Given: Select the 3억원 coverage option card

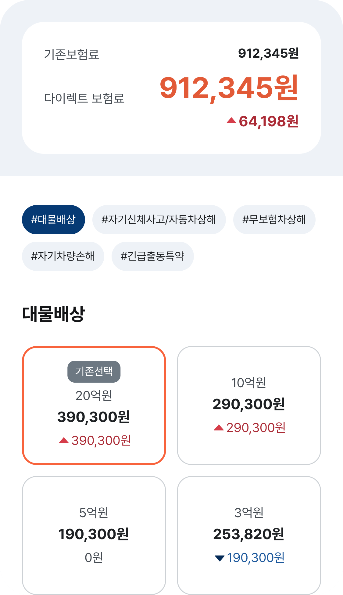Looking at the screenshot, I should click(249, 535).
